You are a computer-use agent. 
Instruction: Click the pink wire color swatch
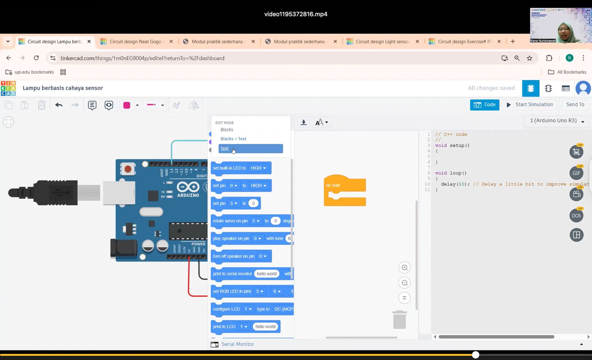(x=127, y=105)
